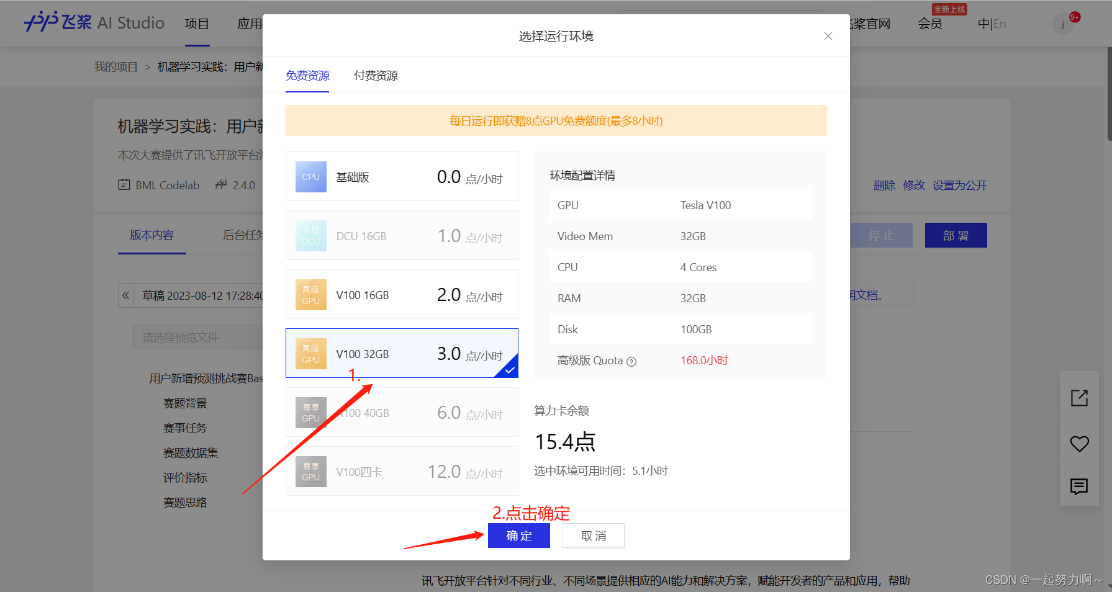Click the 设置为公开 link

point(959,185)
